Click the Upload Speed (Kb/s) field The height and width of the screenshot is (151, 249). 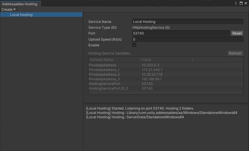click(188, 39)
